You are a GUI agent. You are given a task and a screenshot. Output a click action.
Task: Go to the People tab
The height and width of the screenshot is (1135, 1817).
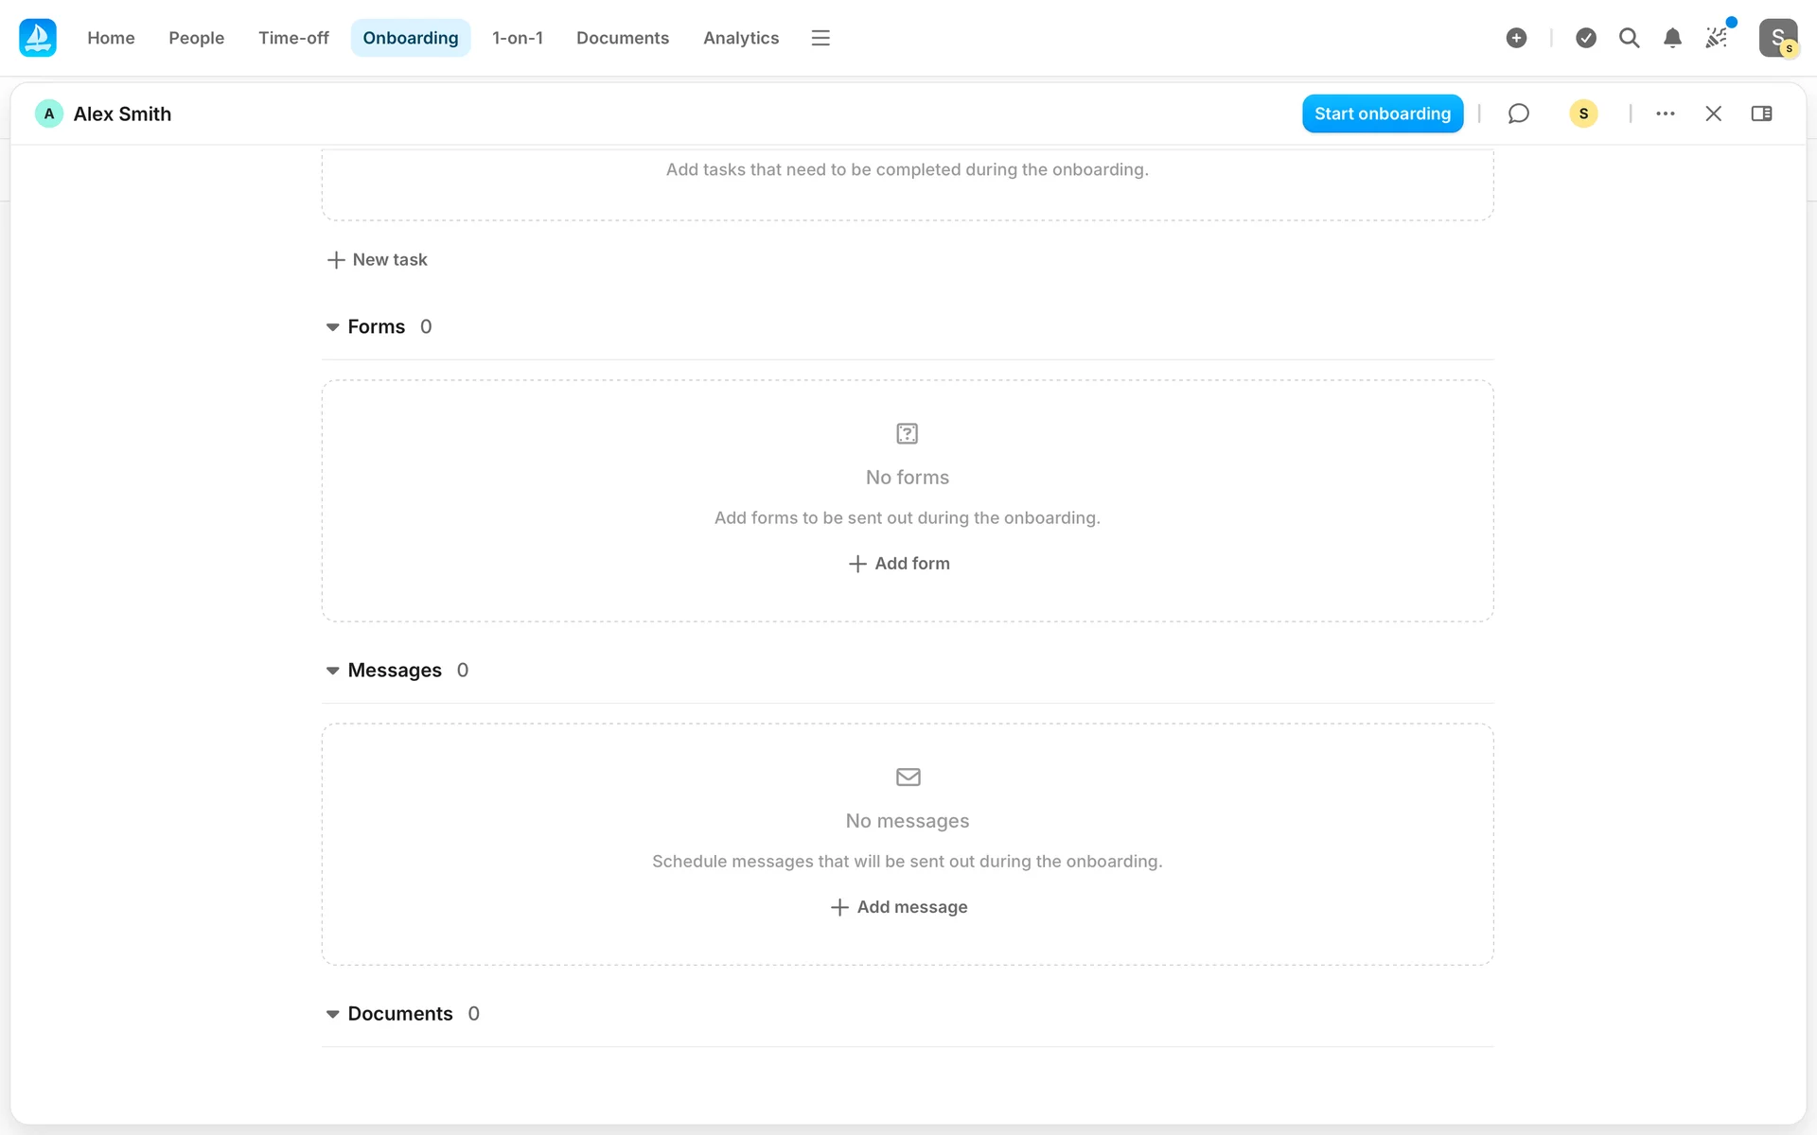tap(196, 38)
